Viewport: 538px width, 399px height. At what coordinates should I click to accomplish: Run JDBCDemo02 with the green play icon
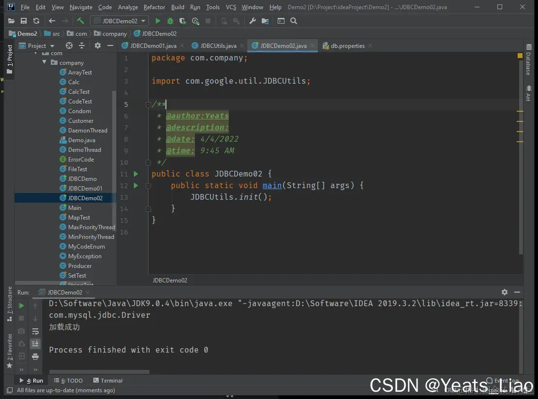(158, 21)
